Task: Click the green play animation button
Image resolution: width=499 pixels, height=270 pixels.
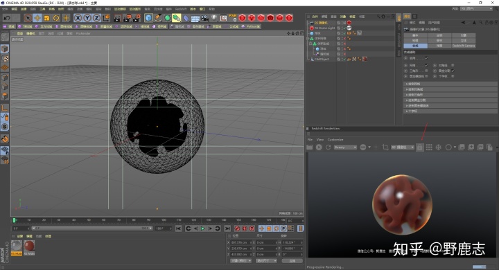Action: (202, 228)
